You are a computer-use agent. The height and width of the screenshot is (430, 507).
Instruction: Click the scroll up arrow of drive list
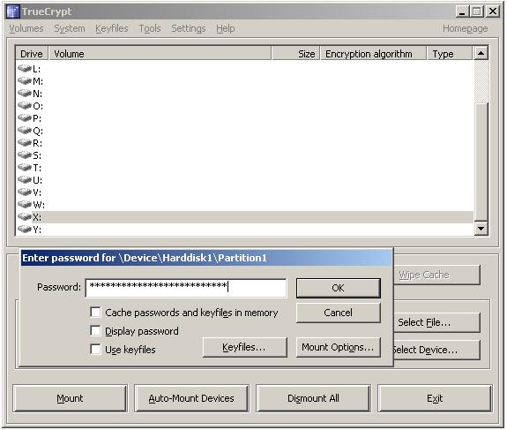pos(481,54)
